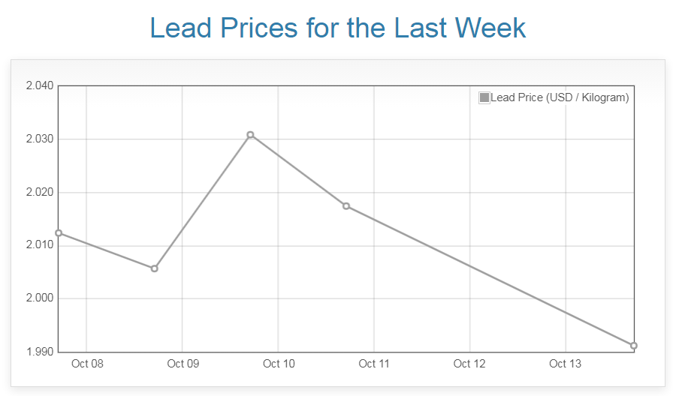Select the data point between Oct 10 and Oct 11
This screenshot has height=396, width=673.
pyautogui.click(x=346, y=206)
